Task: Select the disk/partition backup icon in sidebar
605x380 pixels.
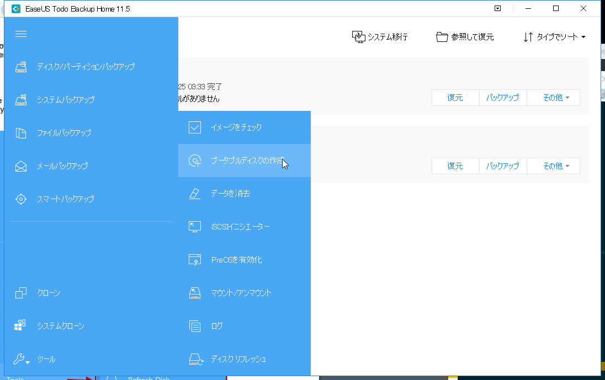Action: tap(21, 66)
